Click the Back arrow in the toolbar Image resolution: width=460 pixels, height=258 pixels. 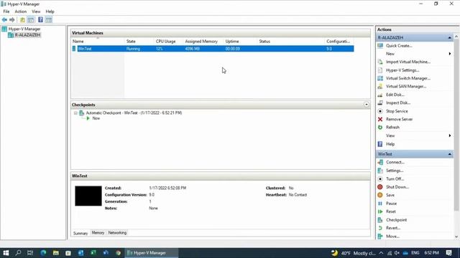click(4, 20)
